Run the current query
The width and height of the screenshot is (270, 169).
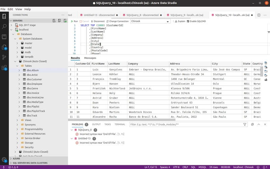(74, 21)
